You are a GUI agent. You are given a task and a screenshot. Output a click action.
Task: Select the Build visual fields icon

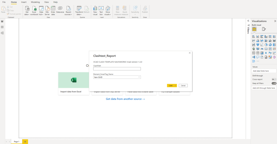(254, 29)
